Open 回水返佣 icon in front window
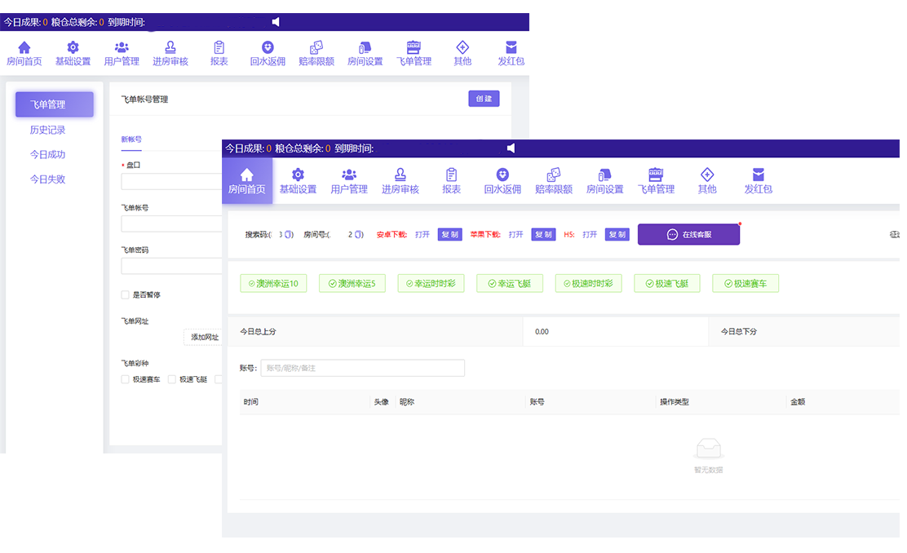The width and height of the screenshot is (907, 553). pyautogui.click(x=502, y=175)
